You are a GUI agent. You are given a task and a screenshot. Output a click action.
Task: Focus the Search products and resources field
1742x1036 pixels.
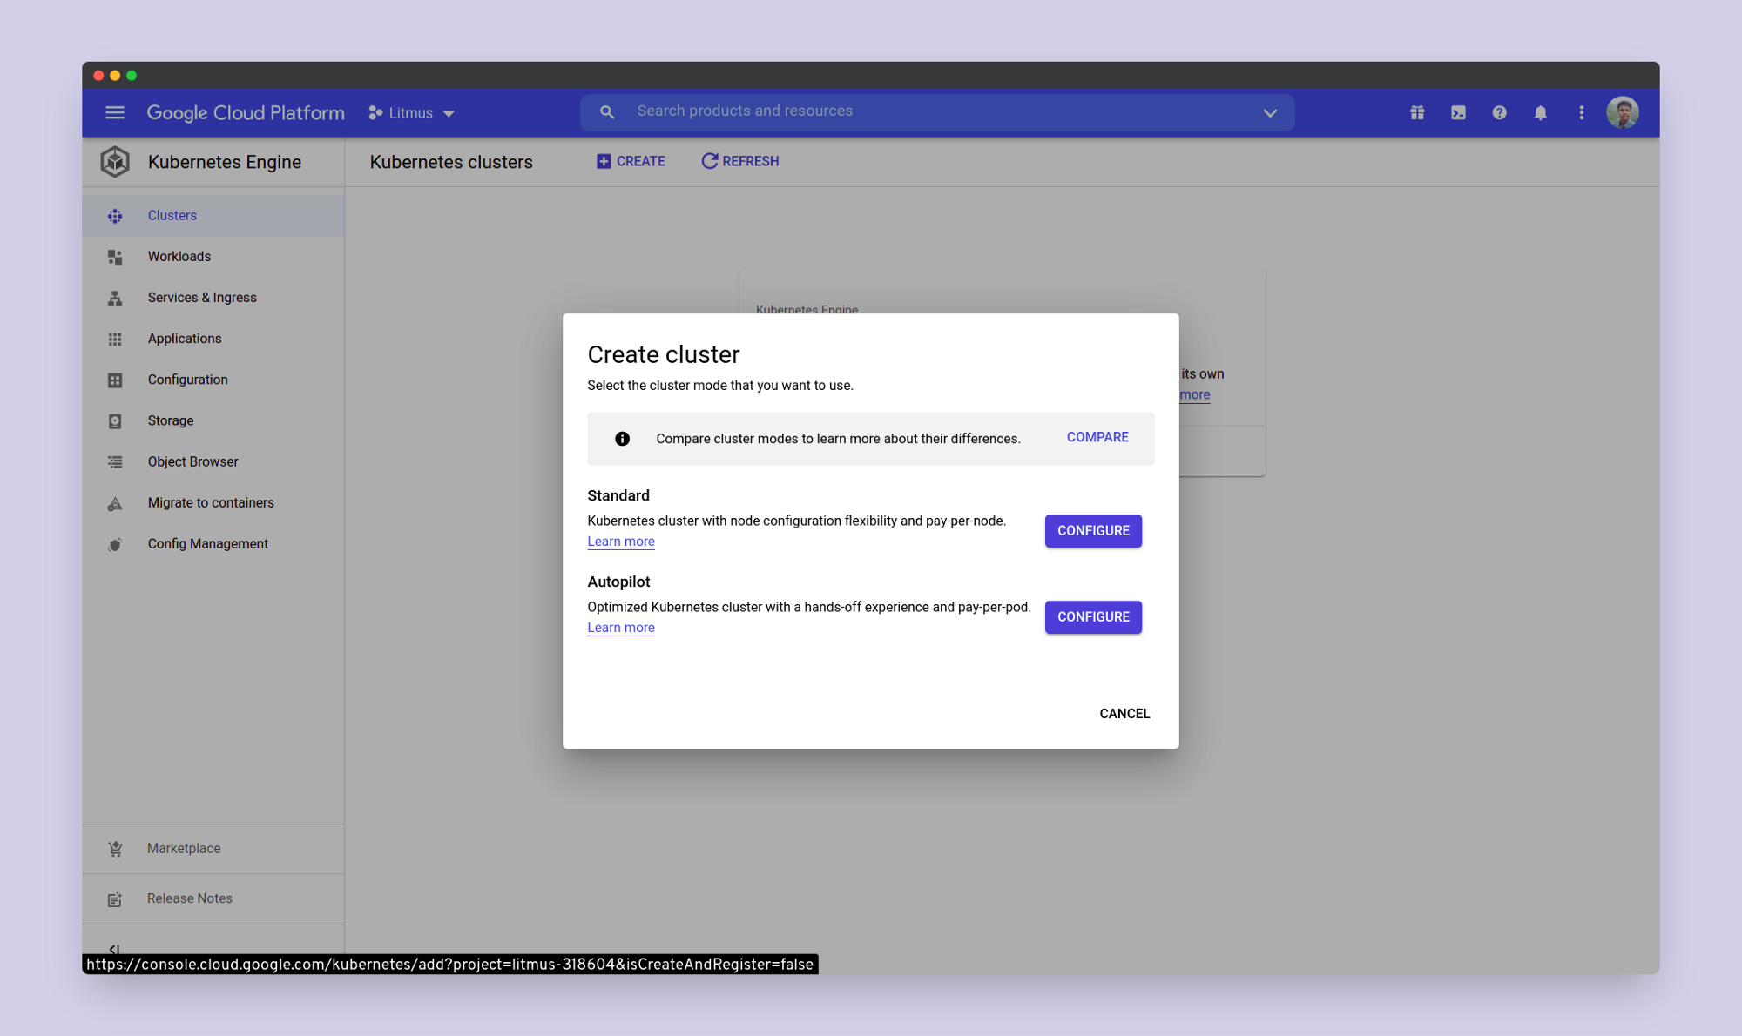click(937, 111)
